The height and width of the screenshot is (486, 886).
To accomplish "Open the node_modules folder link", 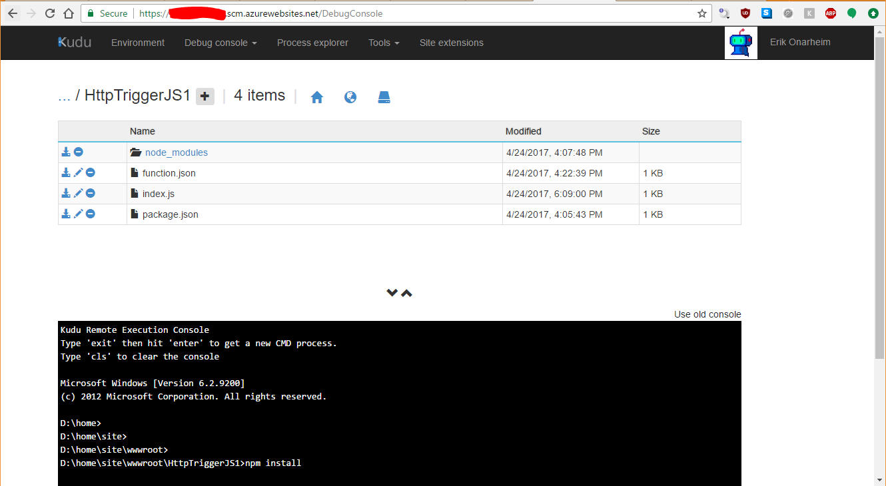I will [177, 152].
